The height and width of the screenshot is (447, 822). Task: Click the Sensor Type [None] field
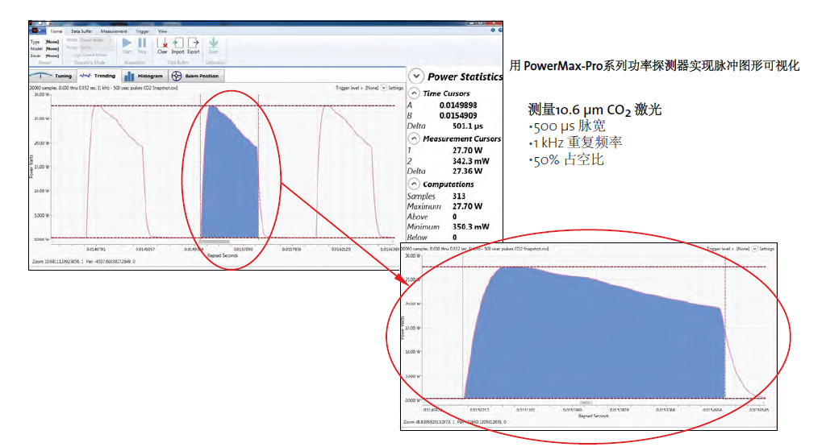click(52, 42)
